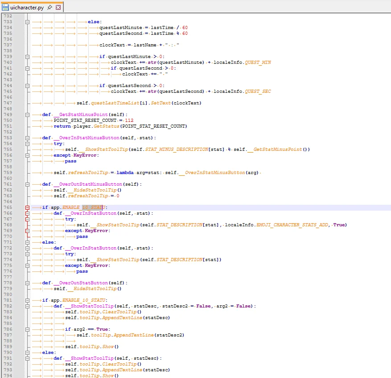Fold the if block at line 781
This screenshot has height=378, width=391.
pos(28,300)
